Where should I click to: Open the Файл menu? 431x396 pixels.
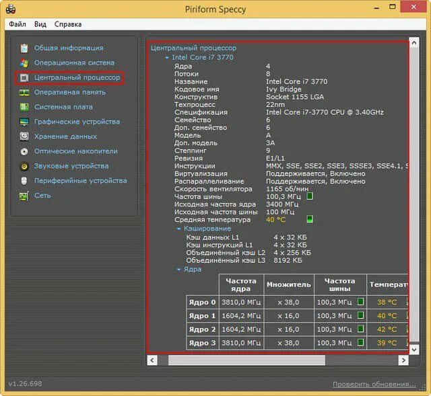(18, 24)
